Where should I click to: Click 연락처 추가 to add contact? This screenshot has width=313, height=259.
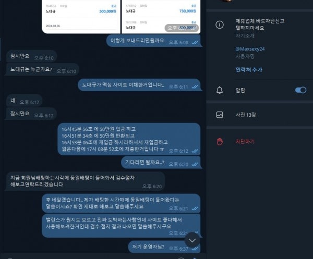[x=249, y=70]
